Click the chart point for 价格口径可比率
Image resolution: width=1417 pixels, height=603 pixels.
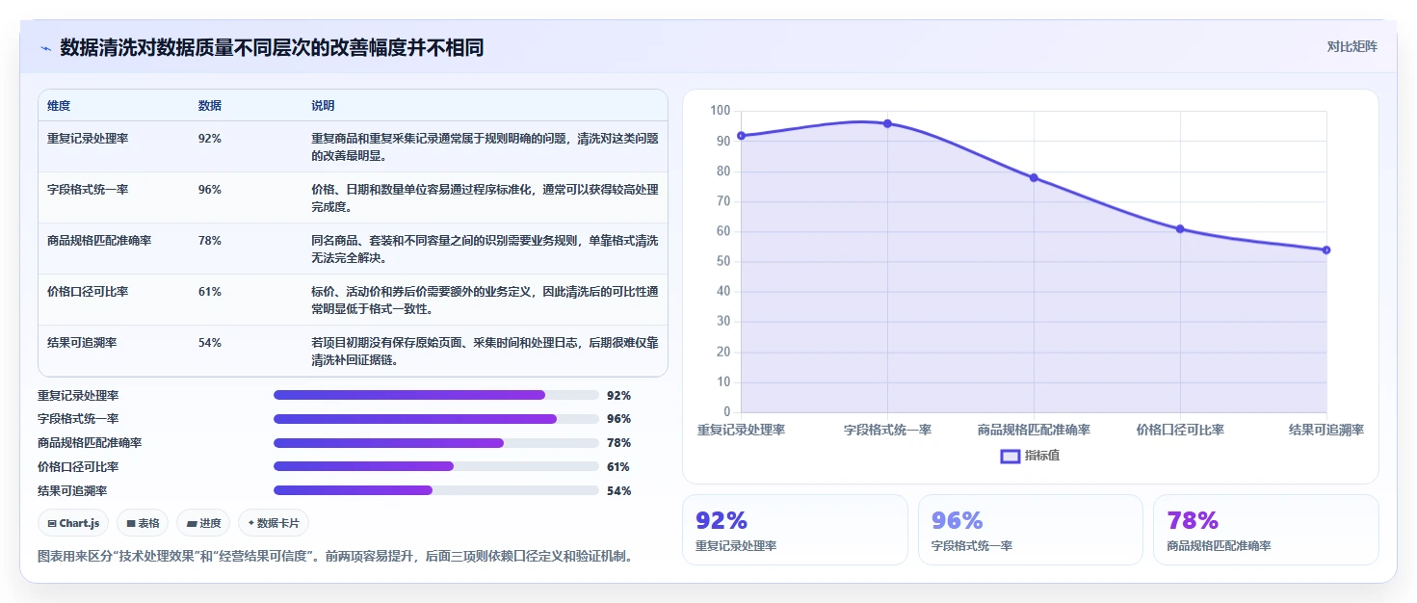[x=1180, y=229]
